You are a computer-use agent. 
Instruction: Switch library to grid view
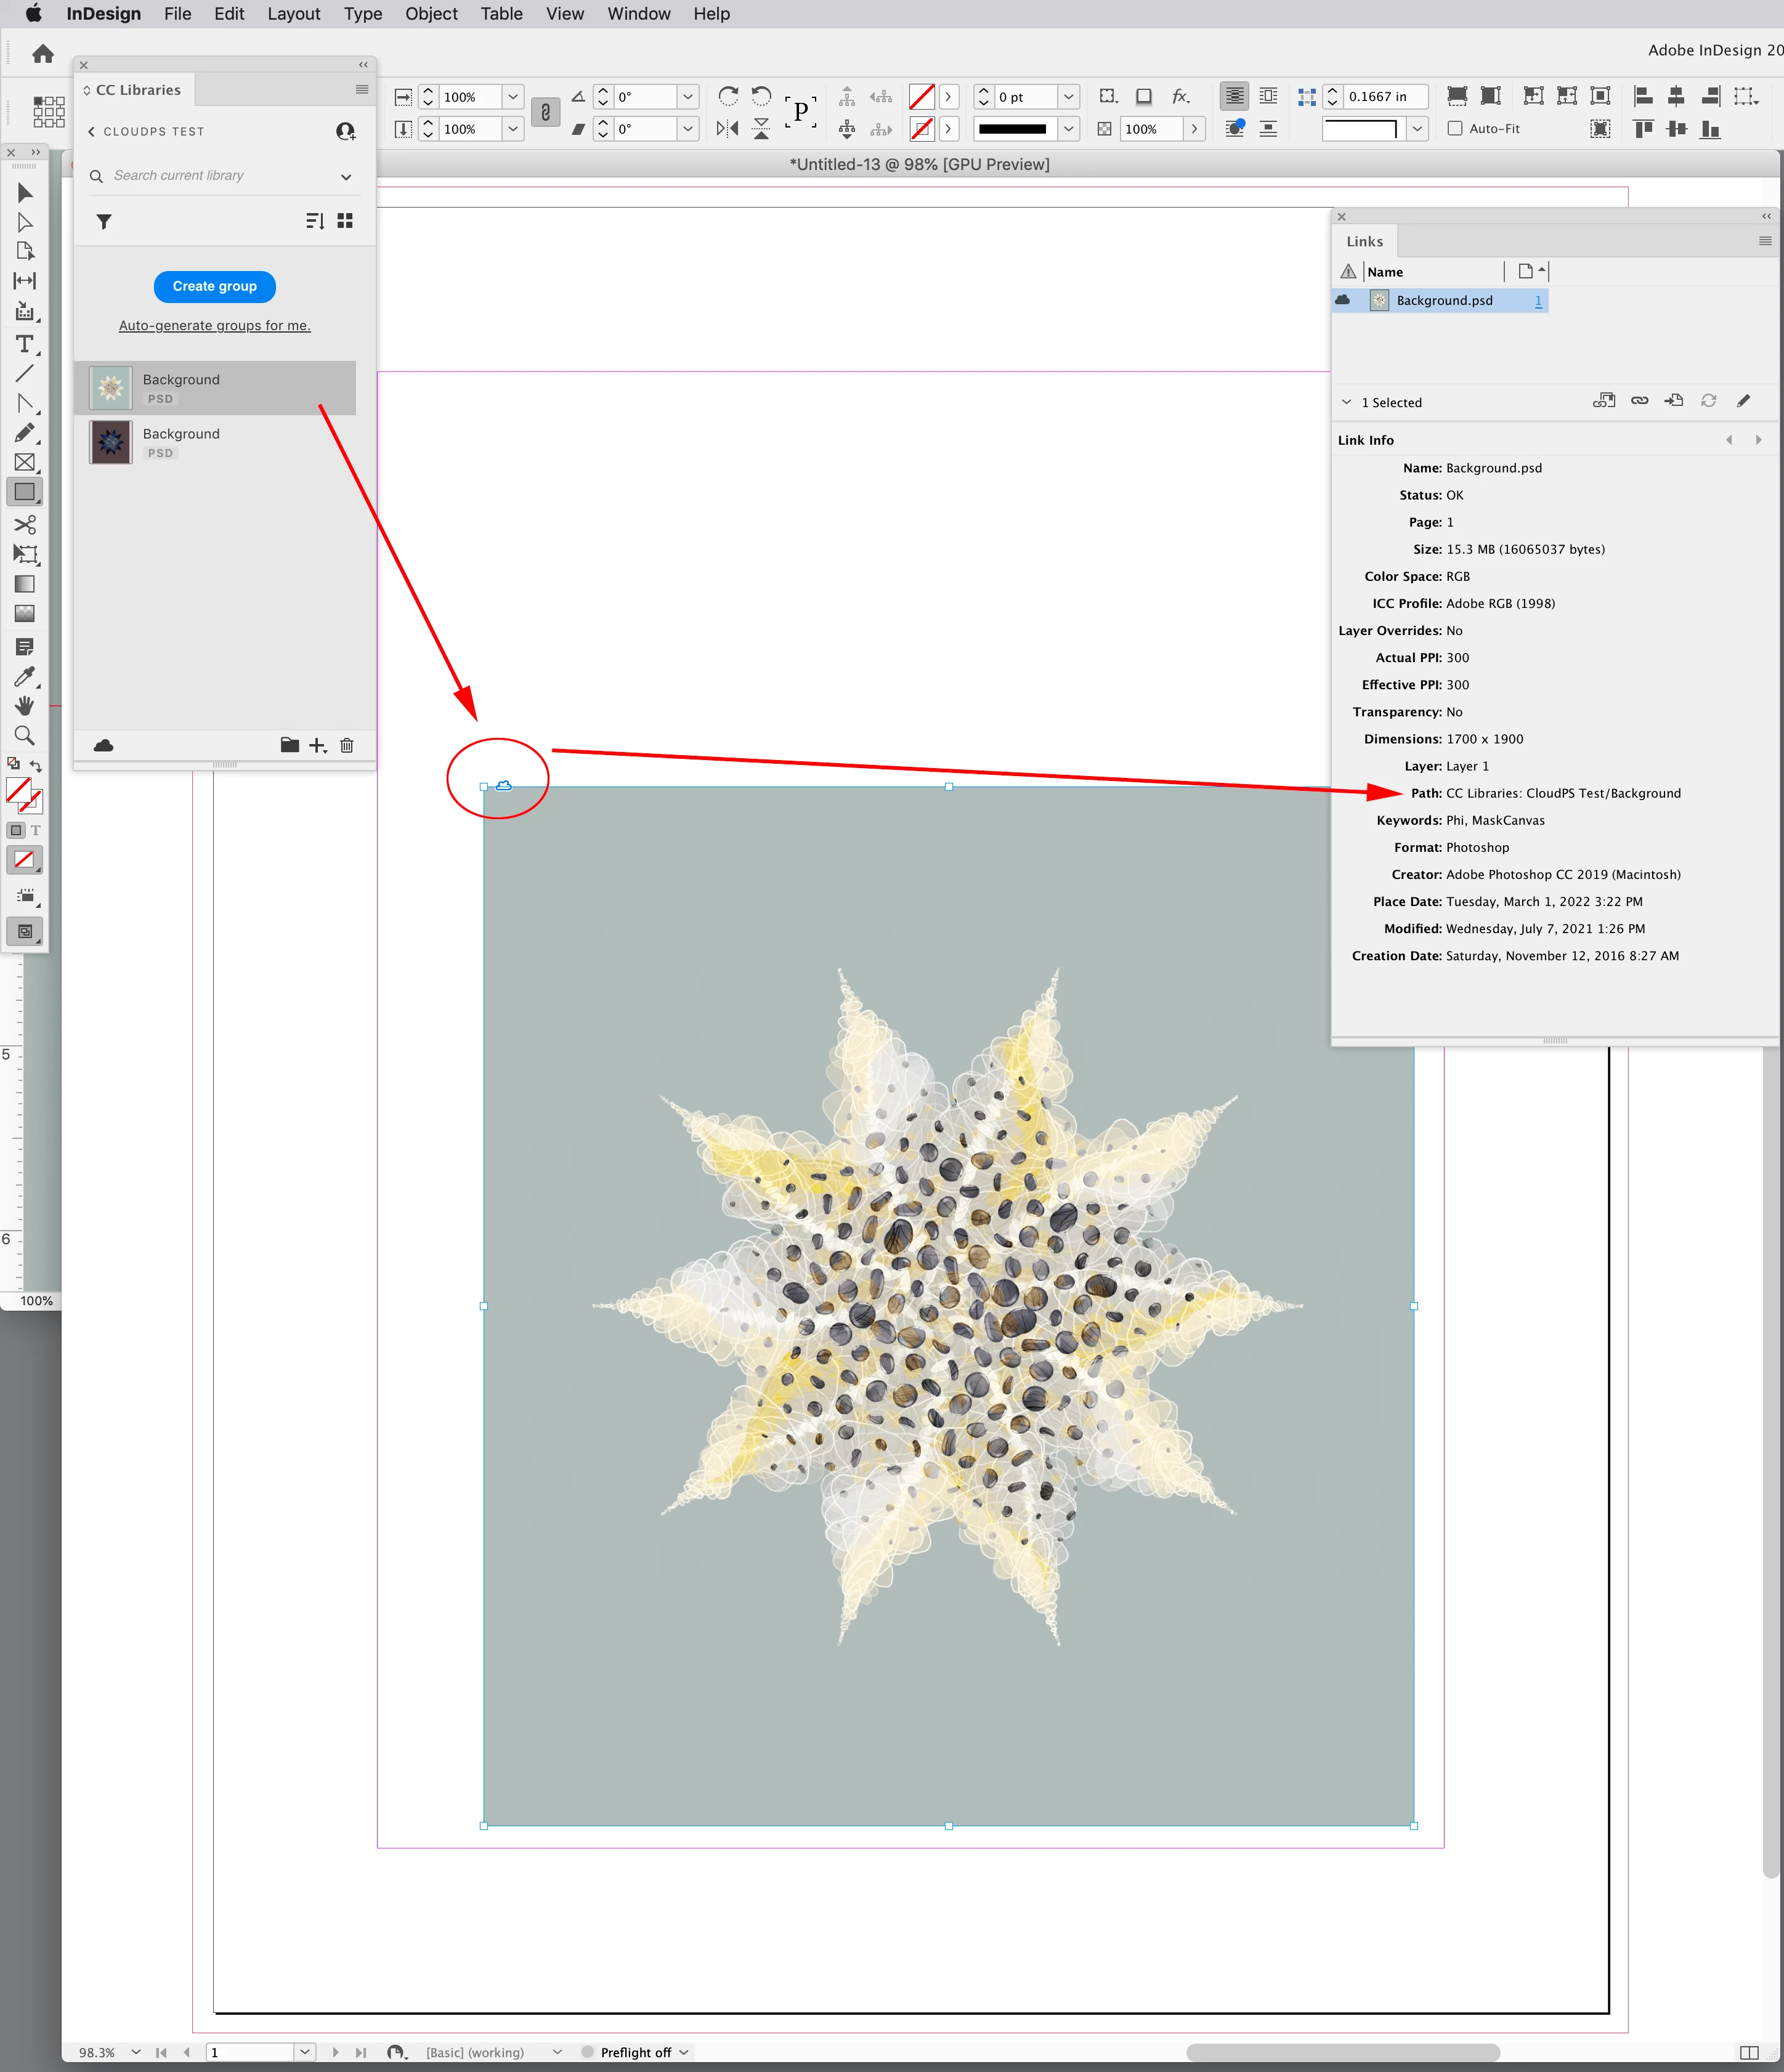(x=345, y=221)
